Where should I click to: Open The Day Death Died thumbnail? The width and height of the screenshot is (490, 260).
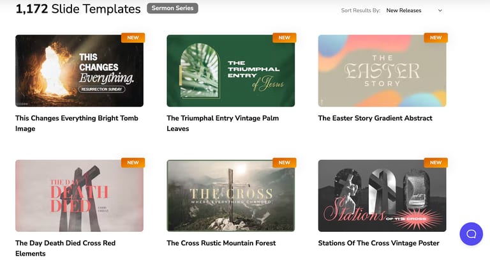(x=79, y=196)
